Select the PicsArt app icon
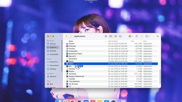Screen dimensions: 182x102 (x=67, y=44)
